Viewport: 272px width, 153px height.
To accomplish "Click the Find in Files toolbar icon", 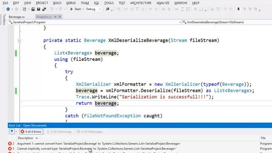I will point(108,9).
